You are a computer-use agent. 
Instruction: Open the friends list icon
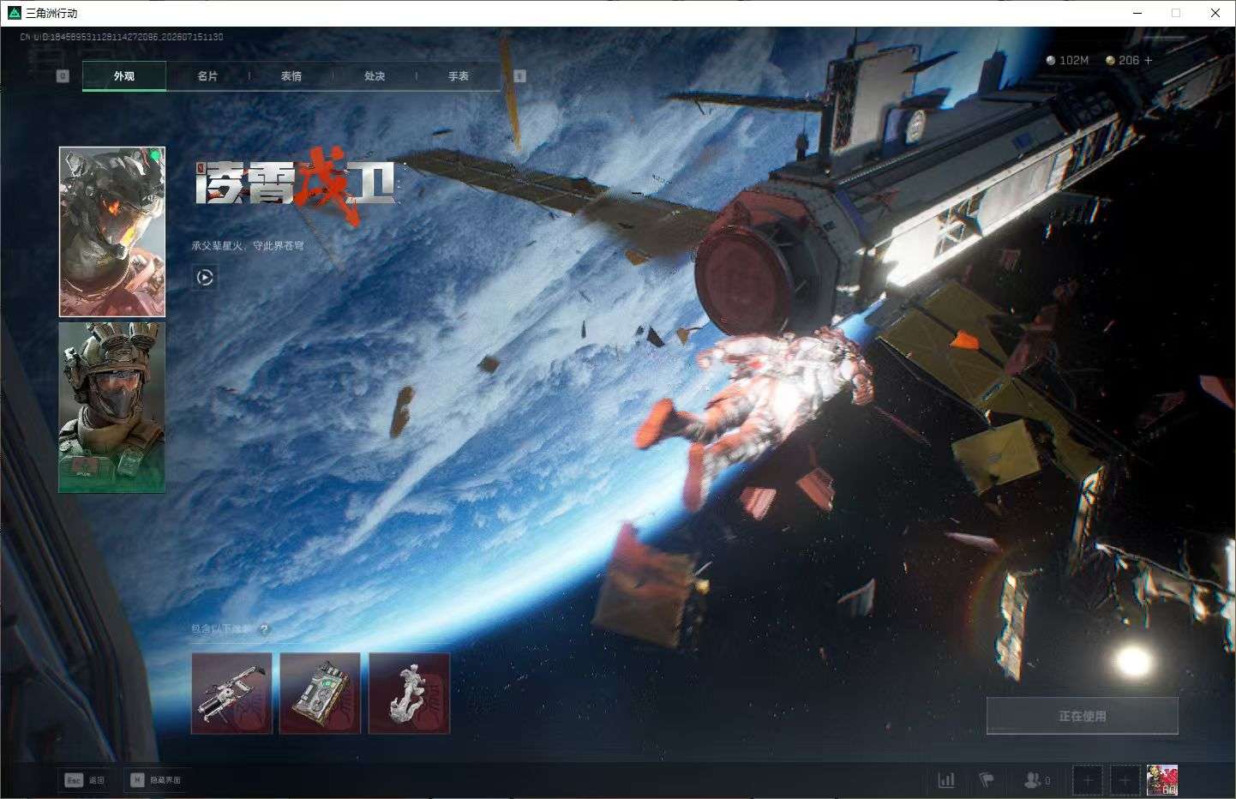pos(1036,780)
